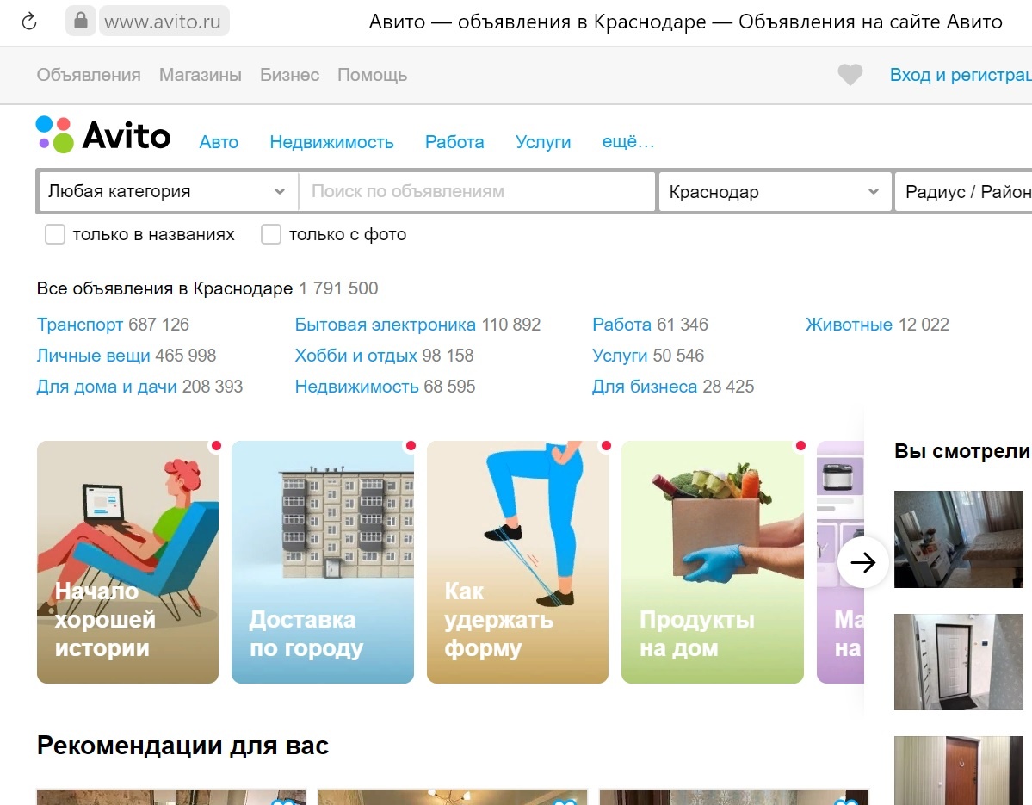Screen dimensions: 1032x805
Task: Click the www.avito.ru address bar
Action: (164, 22)
